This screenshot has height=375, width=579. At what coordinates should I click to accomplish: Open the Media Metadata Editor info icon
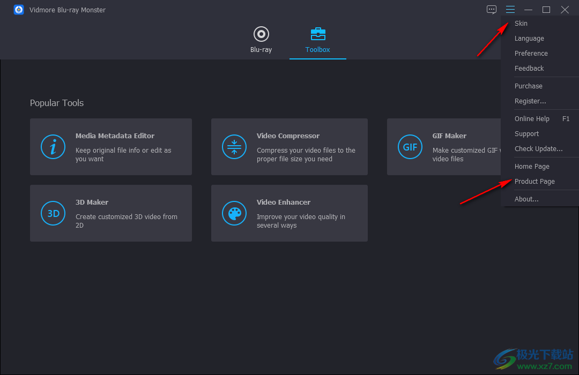pos(53,147)
